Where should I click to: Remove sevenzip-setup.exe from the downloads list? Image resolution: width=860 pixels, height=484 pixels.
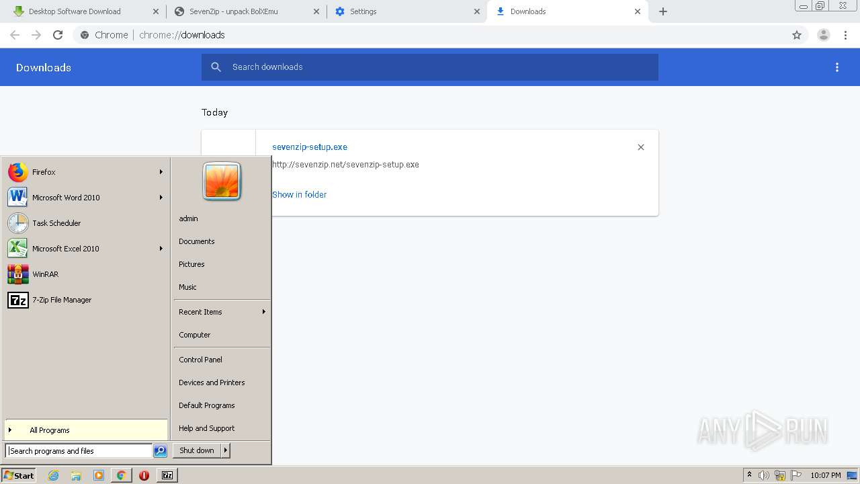coord(641,147)
